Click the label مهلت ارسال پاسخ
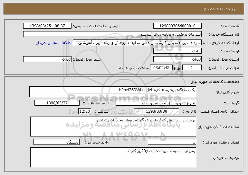The width and height of the screenshot is (248, 175). [223, 68]
